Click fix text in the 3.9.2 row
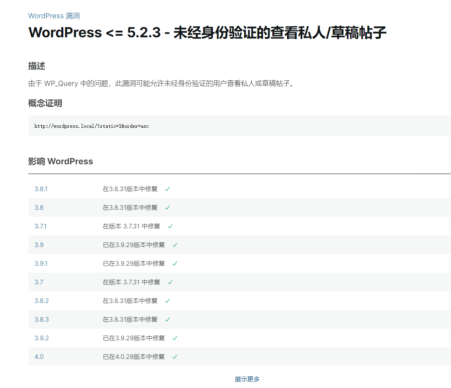 [134, 338]
